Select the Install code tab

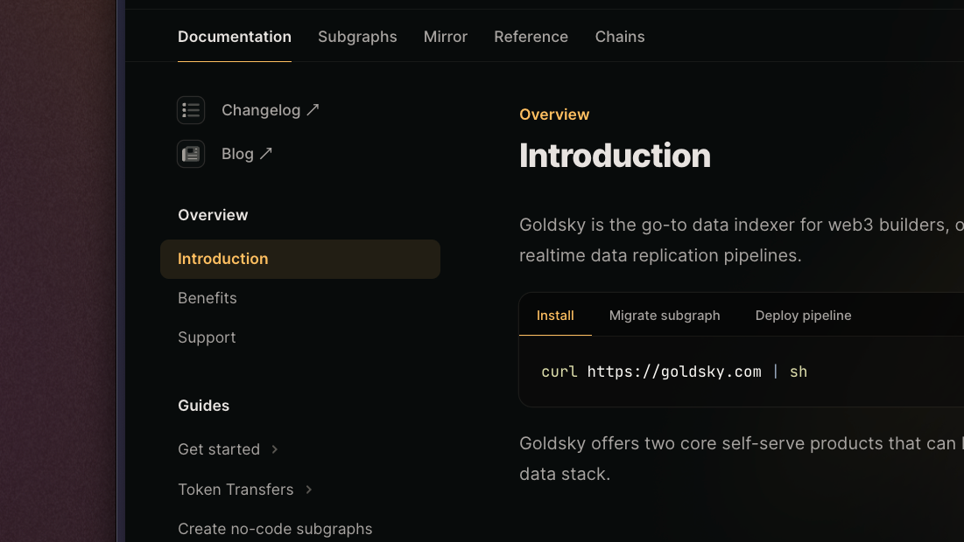coord(555,316)
